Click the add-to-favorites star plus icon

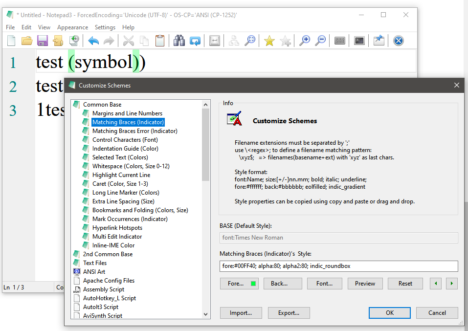pos(285,41)
